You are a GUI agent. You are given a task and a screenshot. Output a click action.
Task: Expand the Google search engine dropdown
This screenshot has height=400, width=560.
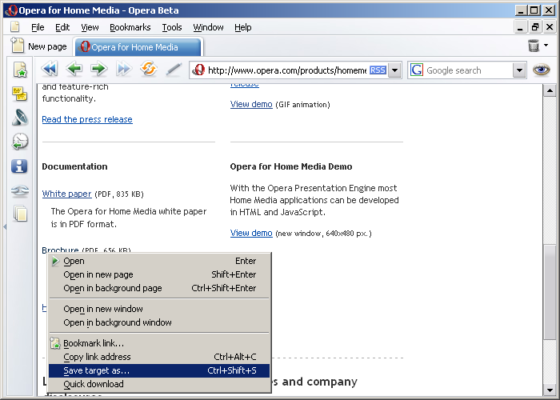[519, 70]
